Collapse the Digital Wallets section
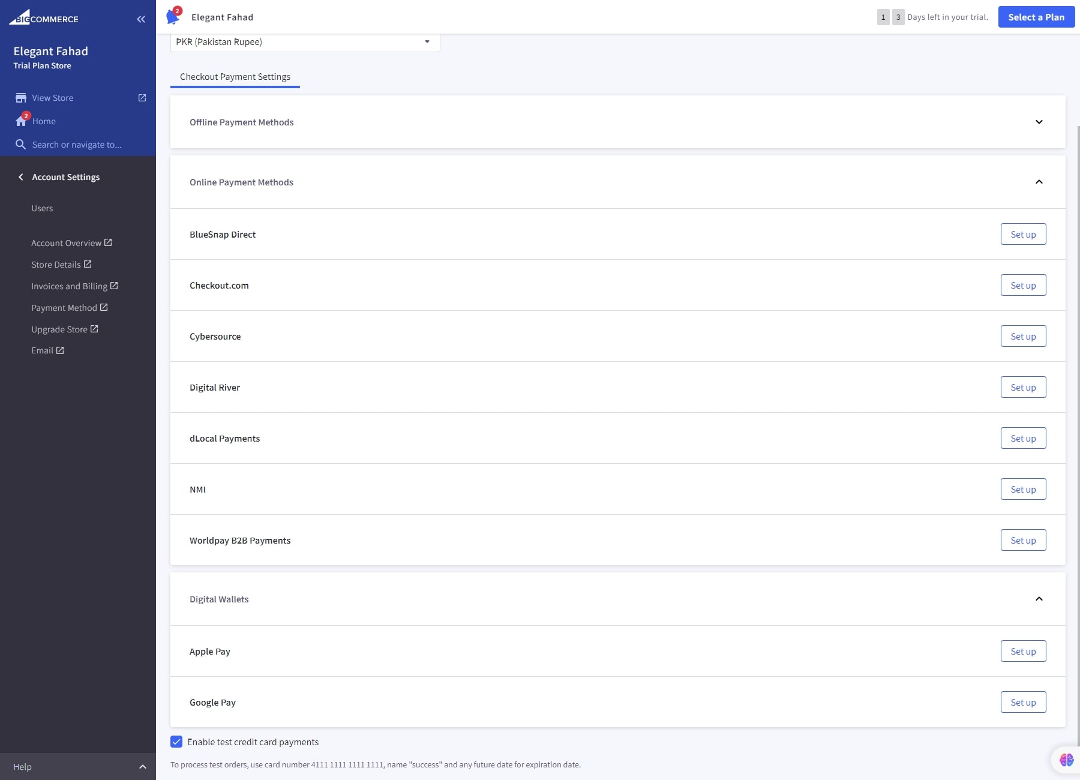Image resolution: width=1080 pixels, height=780 pixels. coord(1039,599)
